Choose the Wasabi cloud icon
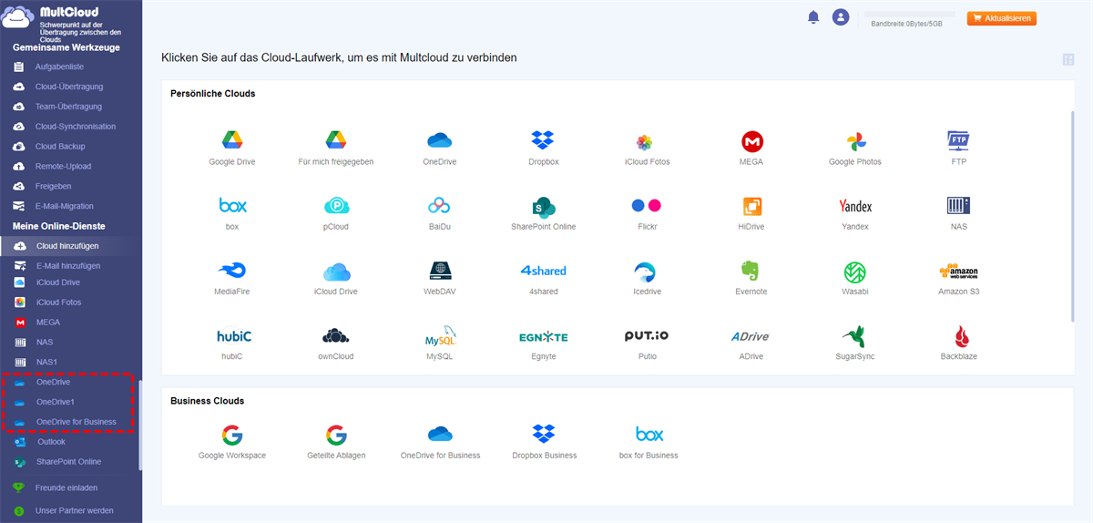Screen dimensions: 1093x523 [x=855, y=272]
